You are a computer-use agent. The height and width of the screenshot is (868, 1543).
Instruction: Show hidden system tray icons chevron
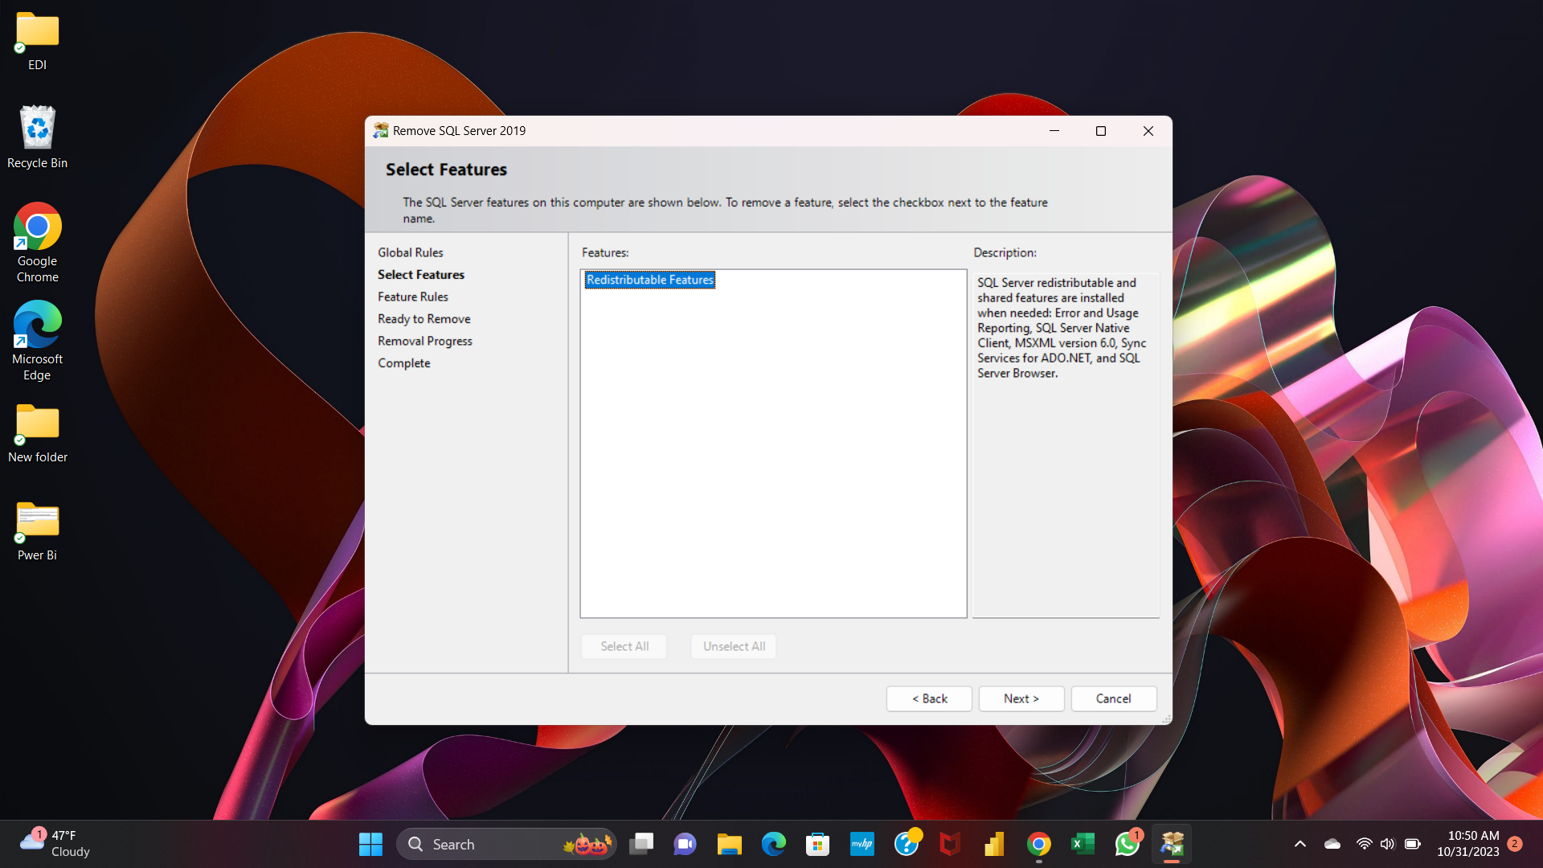[x=1299, y=844]
